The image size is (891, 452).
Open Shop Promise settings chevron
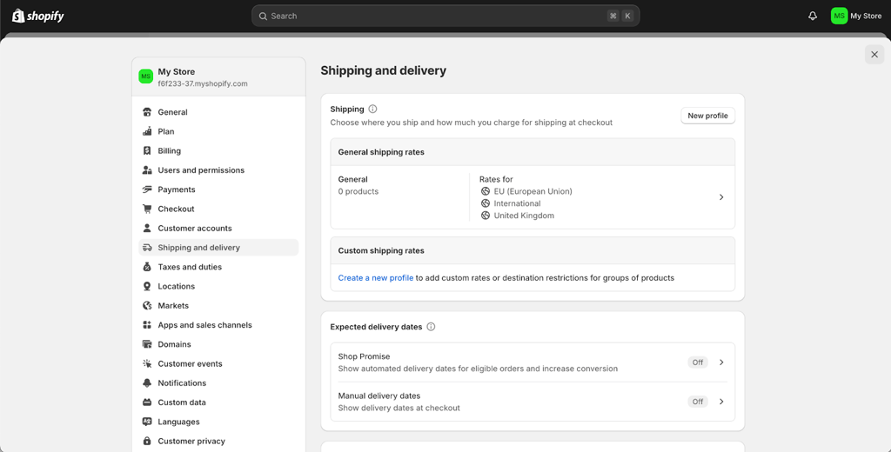click(x=721, y=362)
